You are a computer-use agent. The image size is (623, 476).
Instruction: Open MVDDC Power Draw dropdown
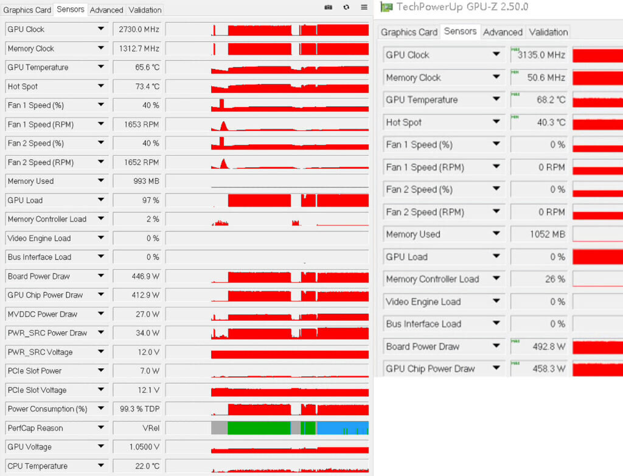[101, 313]
